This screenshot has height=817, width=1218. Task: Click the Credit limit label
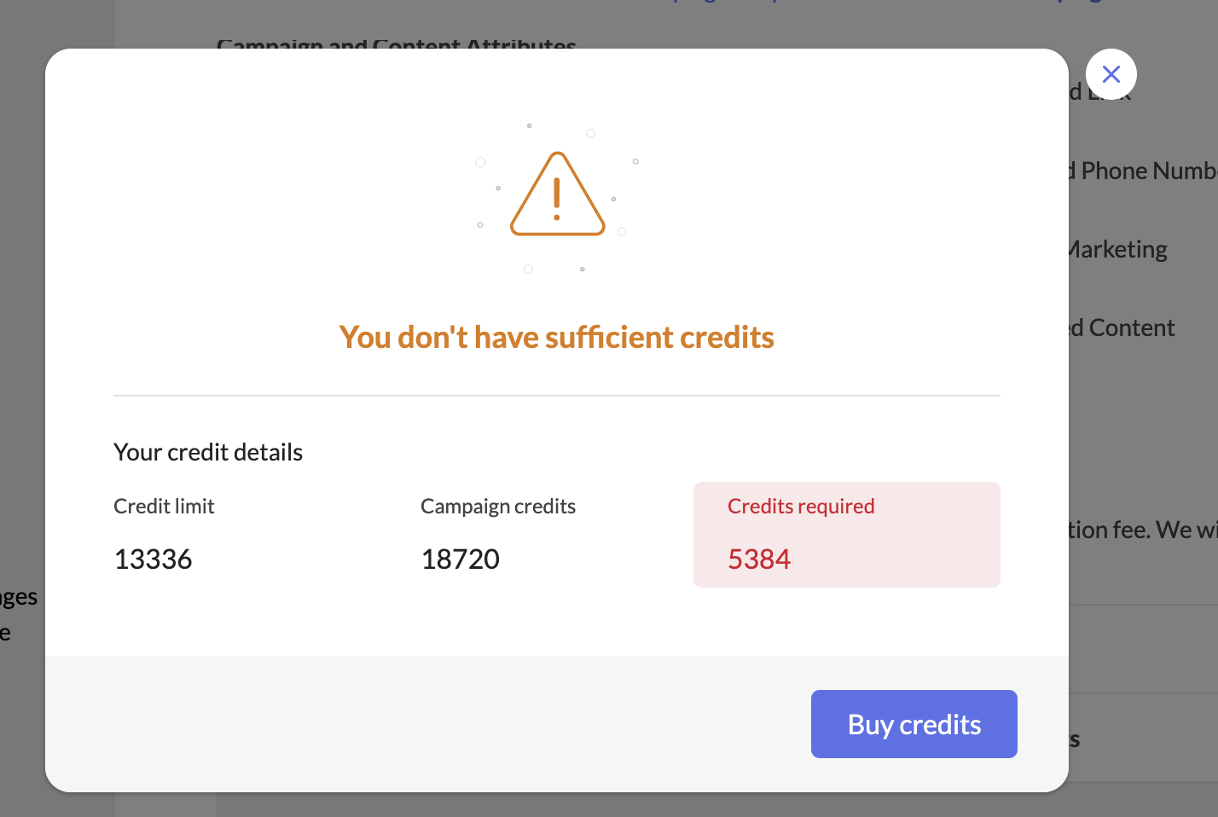click(x=164, y=507)
